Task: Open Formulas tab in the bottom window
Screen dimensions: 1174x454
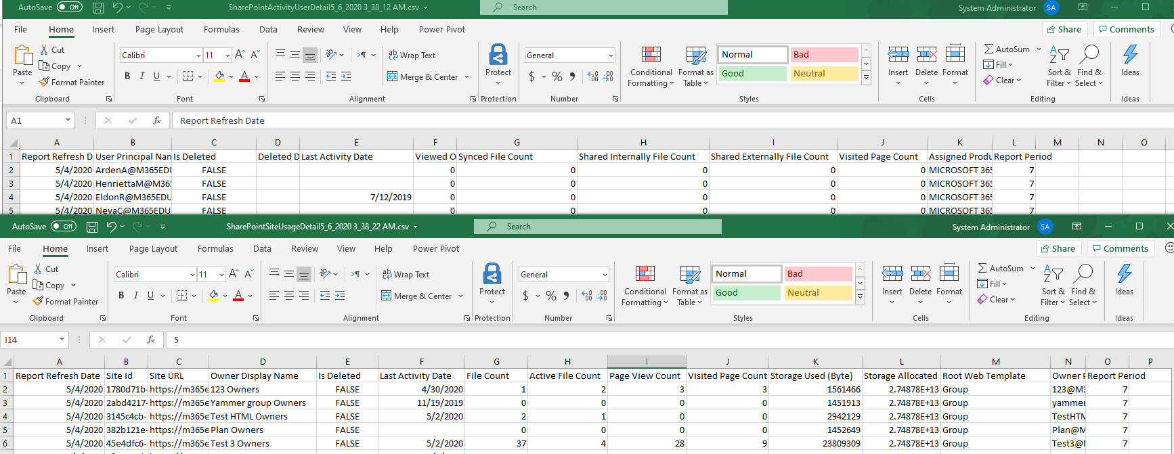Action: click(x=215, y=249)
